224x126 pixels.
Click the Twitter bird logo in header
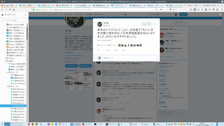(x=125, y=14)
